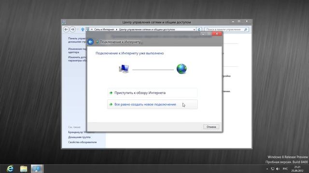The image size is (309, 173).
Task: Open 'Панель управления домашняя страница' link
Action: (77, 40)
